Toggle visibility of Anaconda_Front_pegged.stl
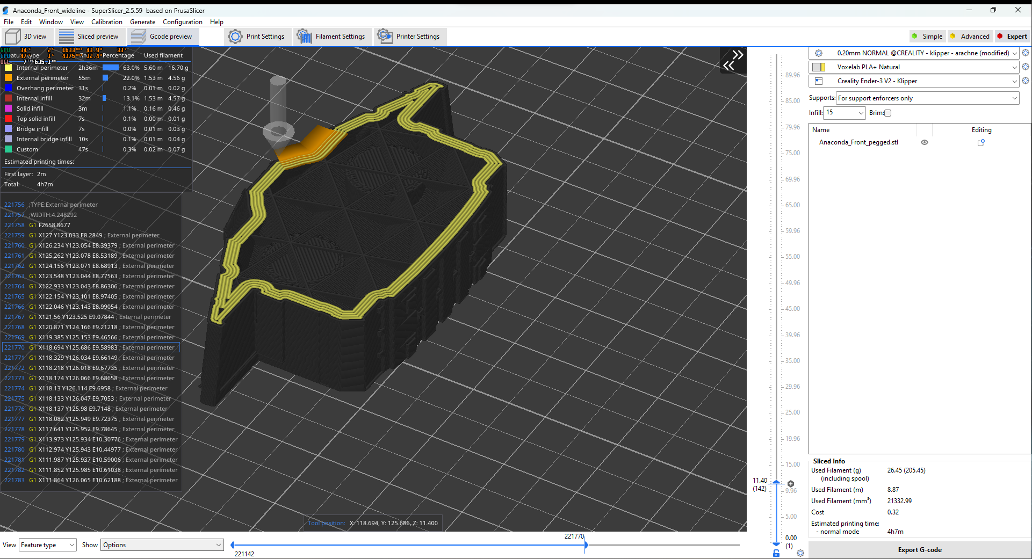The width and height of the screenshot is (1032, 559). tap(925, 142)
